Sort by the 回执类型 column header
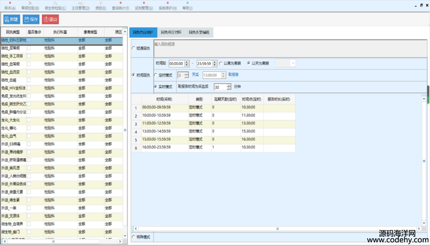The image size is (430, 246). click(13, 32)
